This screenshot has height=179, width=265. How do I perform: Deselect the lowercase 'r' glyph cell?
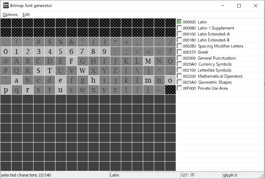[x=27, y=90]
